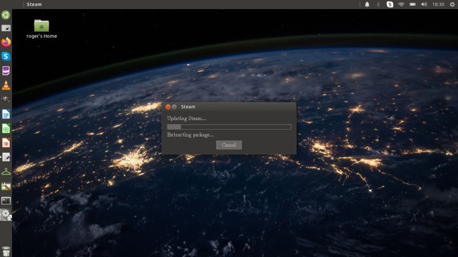The width and height of the screenshot is (458, 257).
Task: Open the planet icon app in dock
Action: [6, 99]
